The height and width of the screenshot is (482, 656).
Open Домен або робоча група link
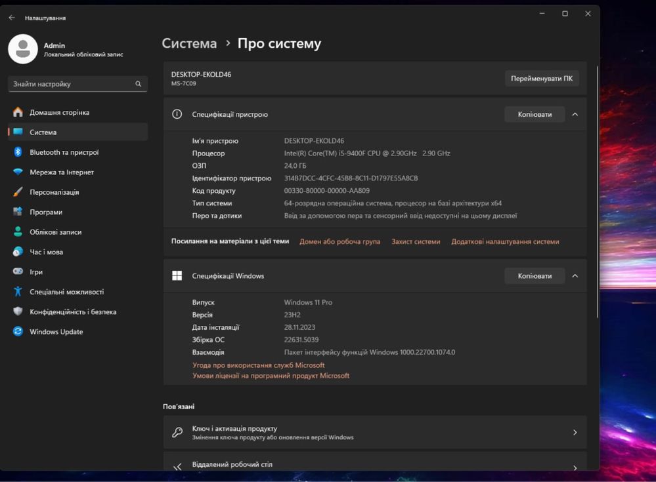click(339, 241)
